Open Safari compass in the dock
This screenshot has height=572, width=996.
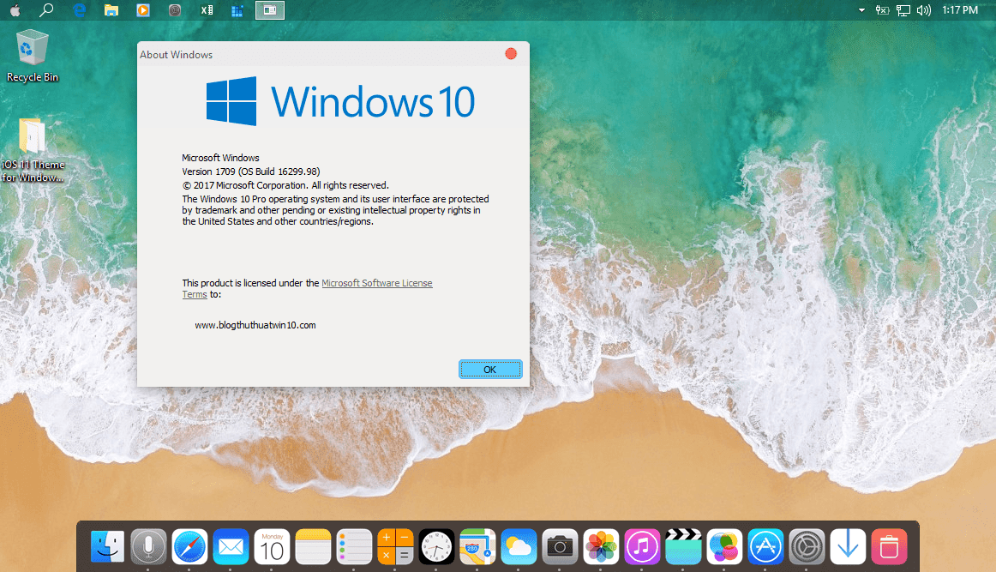tap(190, 546)
